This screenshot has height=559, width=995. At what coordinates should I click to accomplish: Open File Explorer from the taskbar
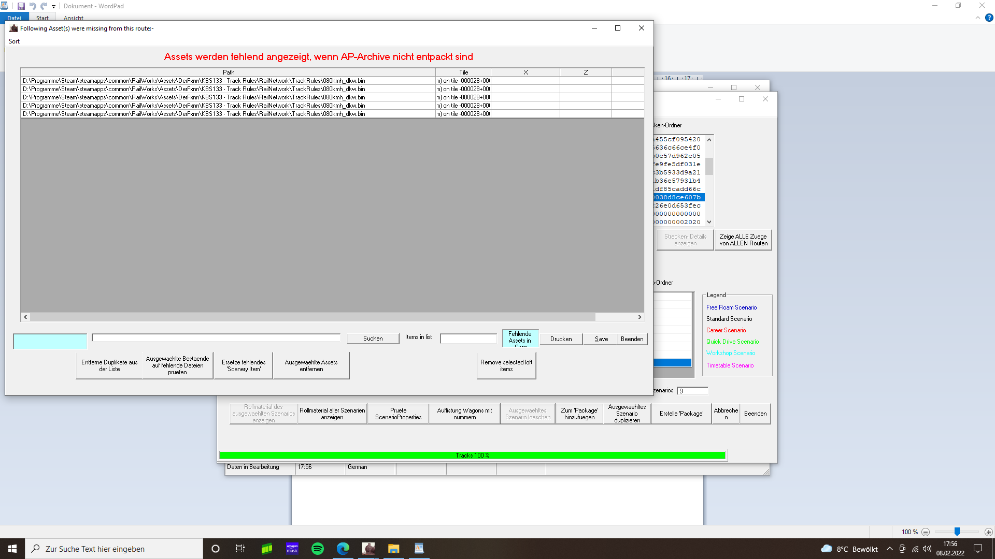[393, 549]
